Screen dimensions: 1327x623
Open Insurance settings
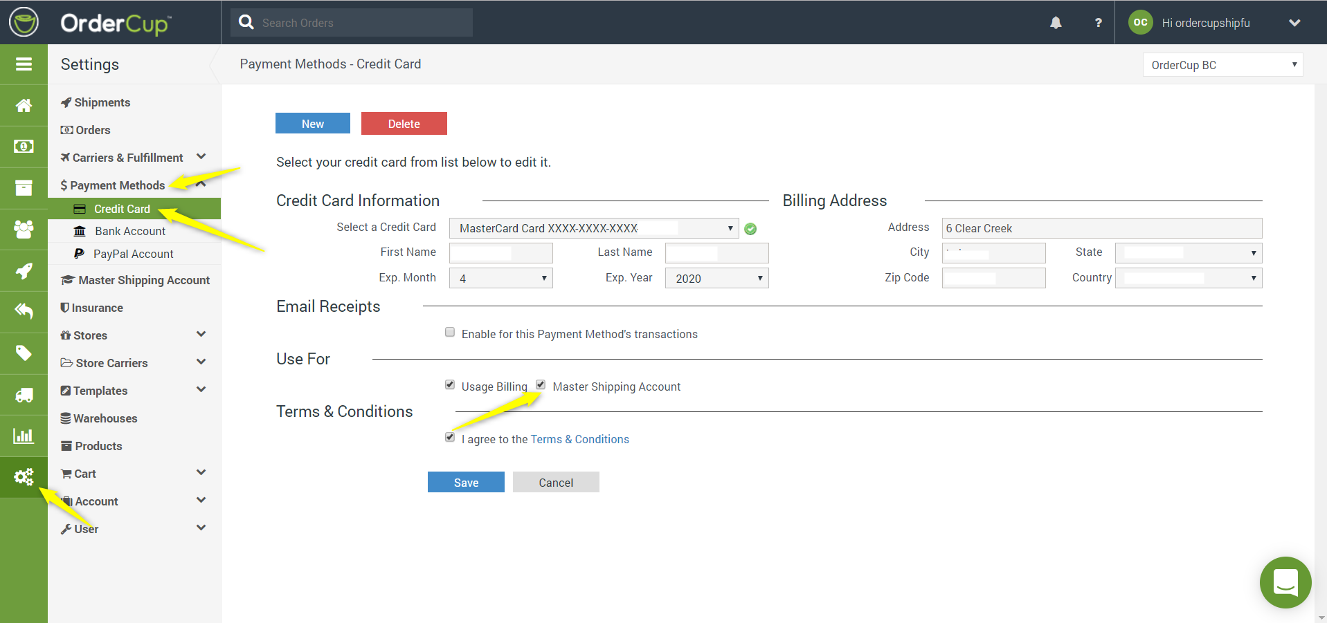pyautogui.click(x=91, y=308)
